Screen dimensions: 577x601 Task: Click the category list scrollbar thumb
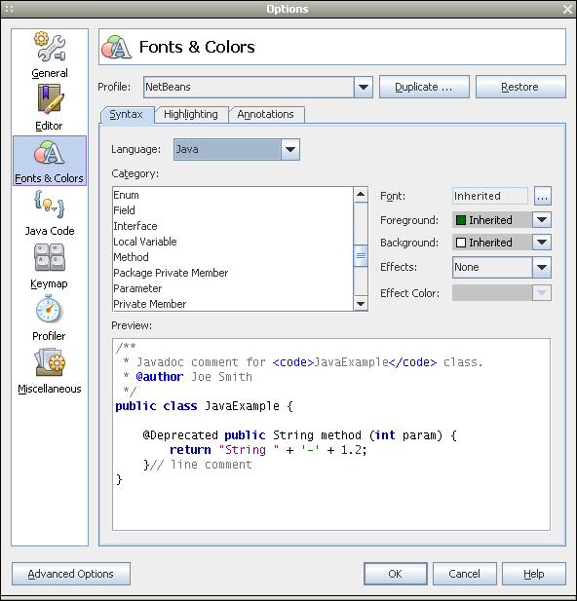[361, 255]
